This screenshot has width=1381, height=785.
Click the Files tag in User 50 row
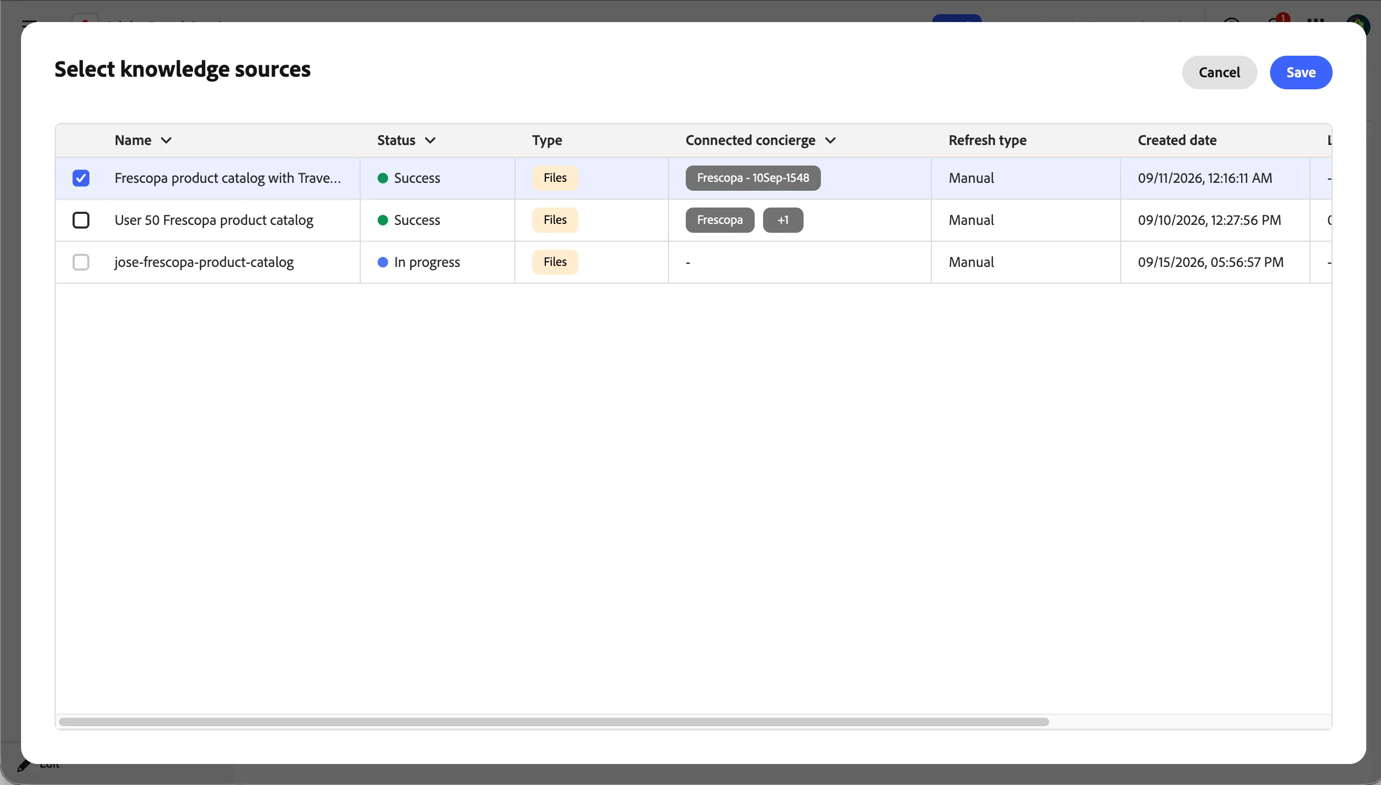point(555,220)
